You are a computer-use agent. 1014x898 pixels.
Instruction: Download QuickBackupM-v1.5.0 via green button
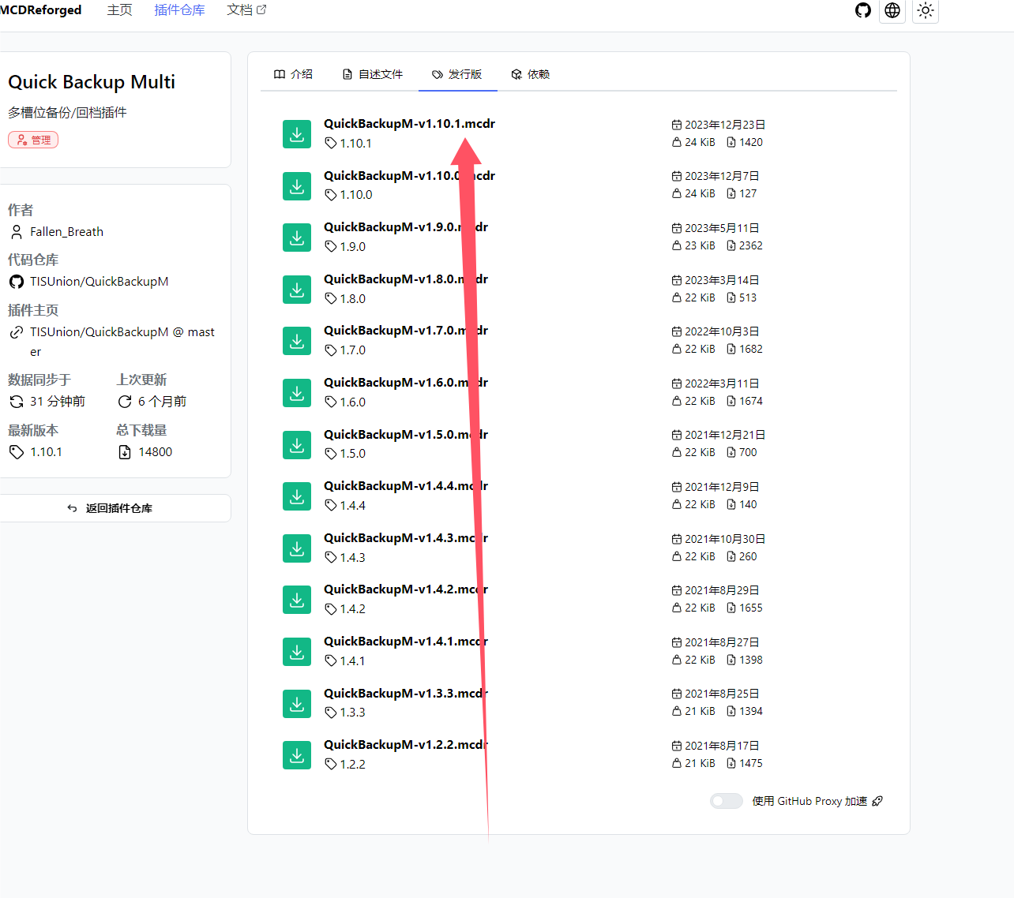coord(297,445)
